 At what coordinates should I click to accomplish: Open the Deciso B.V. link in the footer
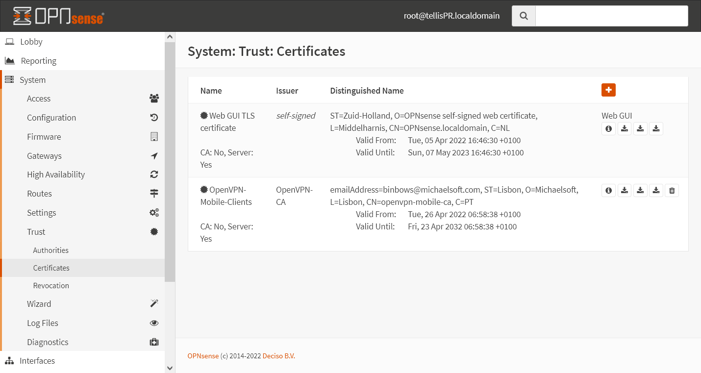point(278,355)
